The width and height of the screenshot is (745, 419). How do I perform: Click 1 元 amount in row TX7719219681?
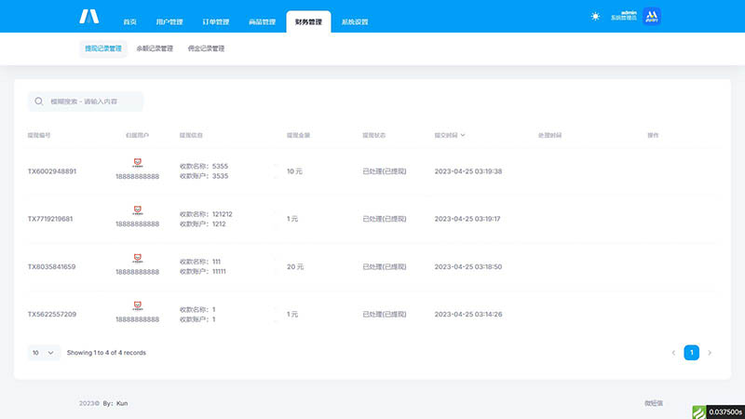click(292, 219)
